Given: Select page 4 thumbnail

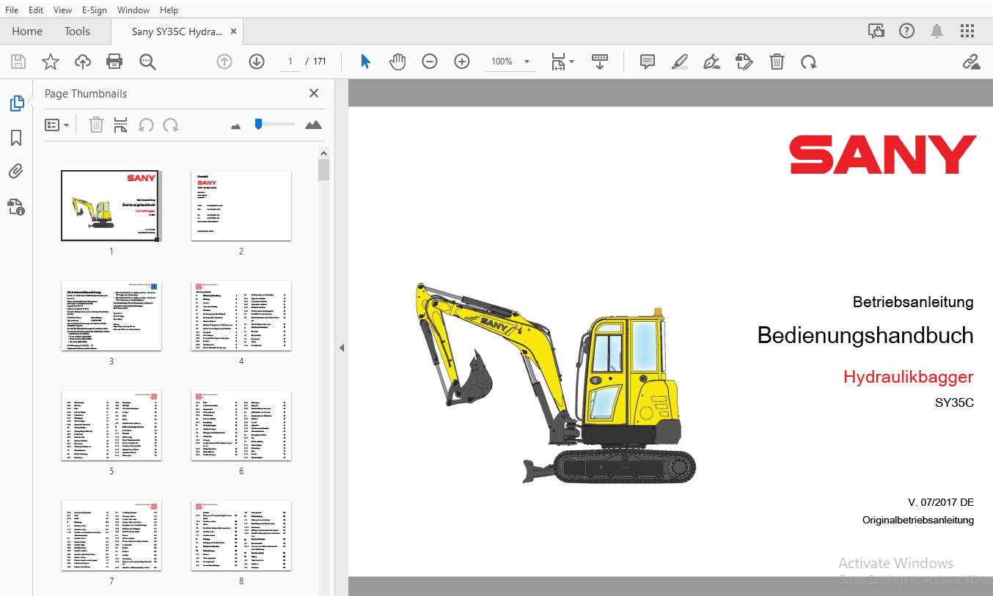Looking at the screenshot, I should point(241,316).
